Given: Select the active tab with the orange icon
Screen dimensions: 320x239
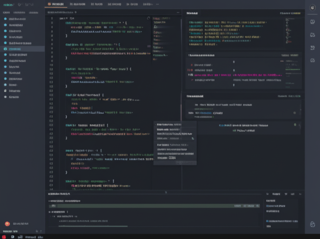Looking at the screenshot, I should [x=56, y=4].
